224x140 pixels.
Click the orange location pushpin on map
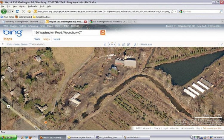click(46, 123)
